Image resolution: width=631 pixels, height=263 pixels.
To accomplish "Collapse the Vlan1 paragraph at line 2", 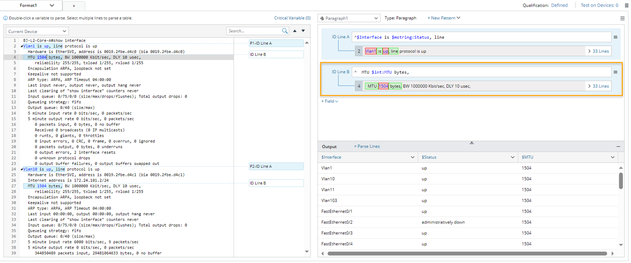I will coord(22,46).
